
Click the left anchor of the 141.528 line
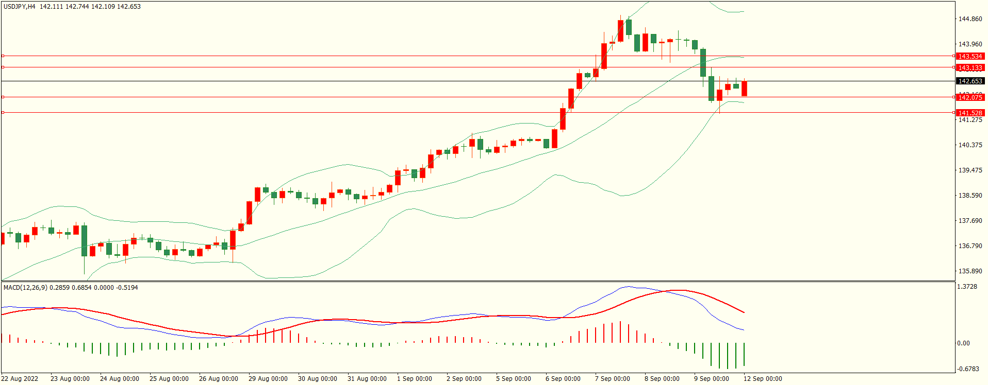click(3, 112)
